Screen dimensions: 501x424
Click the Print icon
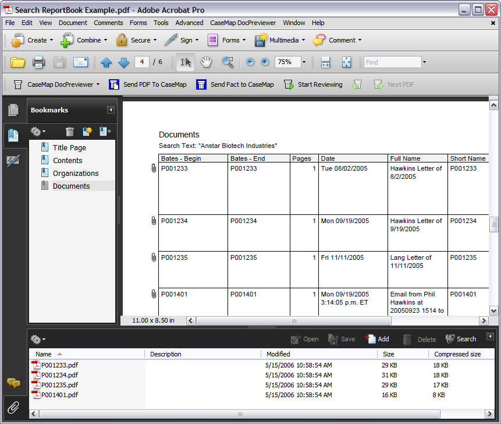pyautogui.click(x=38, y=62)
